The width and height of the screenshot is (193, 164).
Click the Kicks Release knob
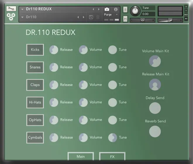(x=54, y=50)
